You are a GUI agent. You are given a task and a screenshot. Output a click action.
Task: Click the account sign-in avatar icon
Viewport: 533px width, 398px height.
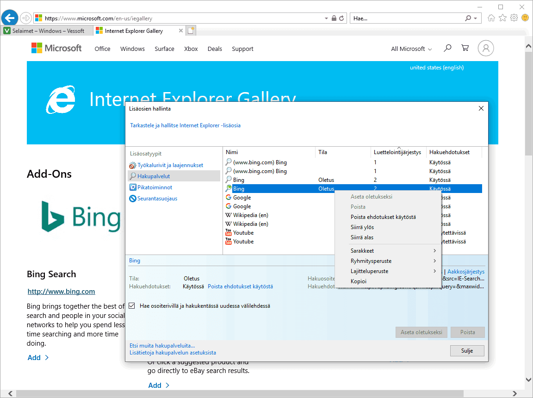click(x=486, y=48)
